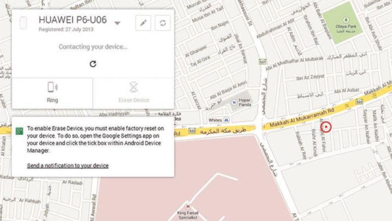Image resolution: width=392 pixels, height=221 pixels.
Task: Click the King Faisal Specialist hospital icon
Action: (188, 207)
